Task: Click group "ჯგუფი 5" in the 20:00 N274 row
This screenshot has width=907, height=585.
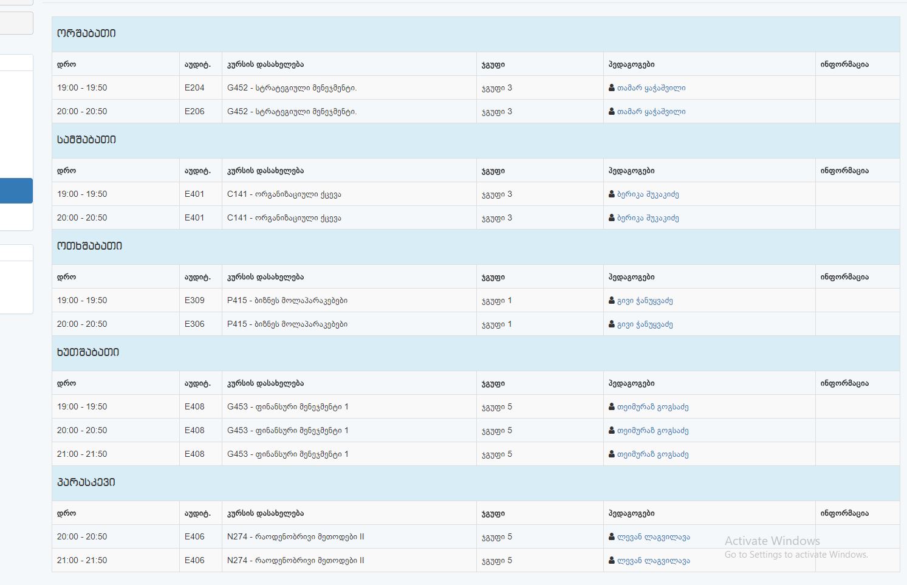Action: [x=497, y=537]
